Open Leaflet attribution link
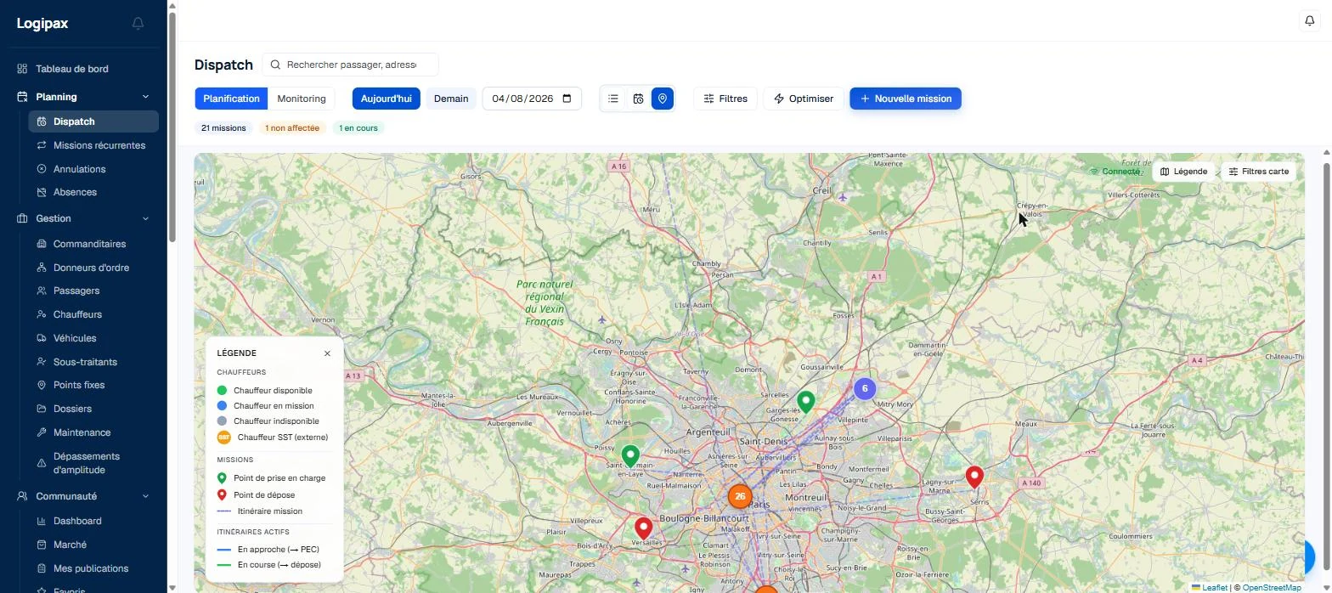1332x593 pixels. click(1209, 588)
